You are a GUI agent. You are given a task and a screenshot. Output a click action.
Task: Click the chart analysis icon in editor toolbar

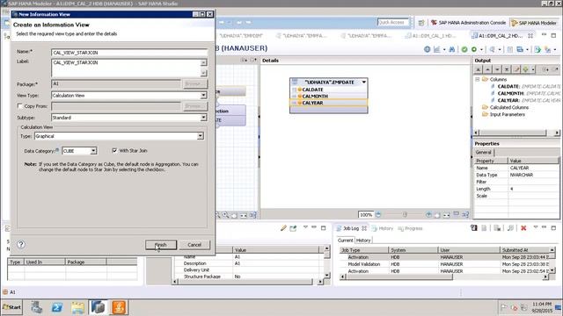(436, 49)
